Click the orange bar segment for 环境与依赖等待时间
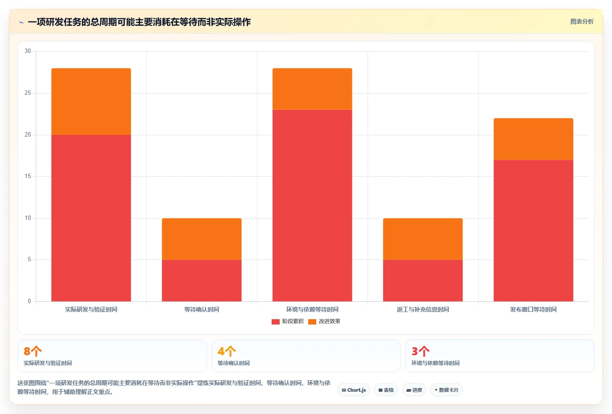 pos(312,89)
